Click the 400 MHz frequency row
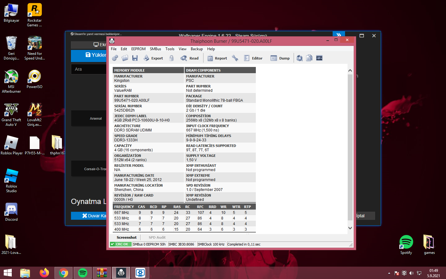Screen dimensions: 446x279 point(184,229)
